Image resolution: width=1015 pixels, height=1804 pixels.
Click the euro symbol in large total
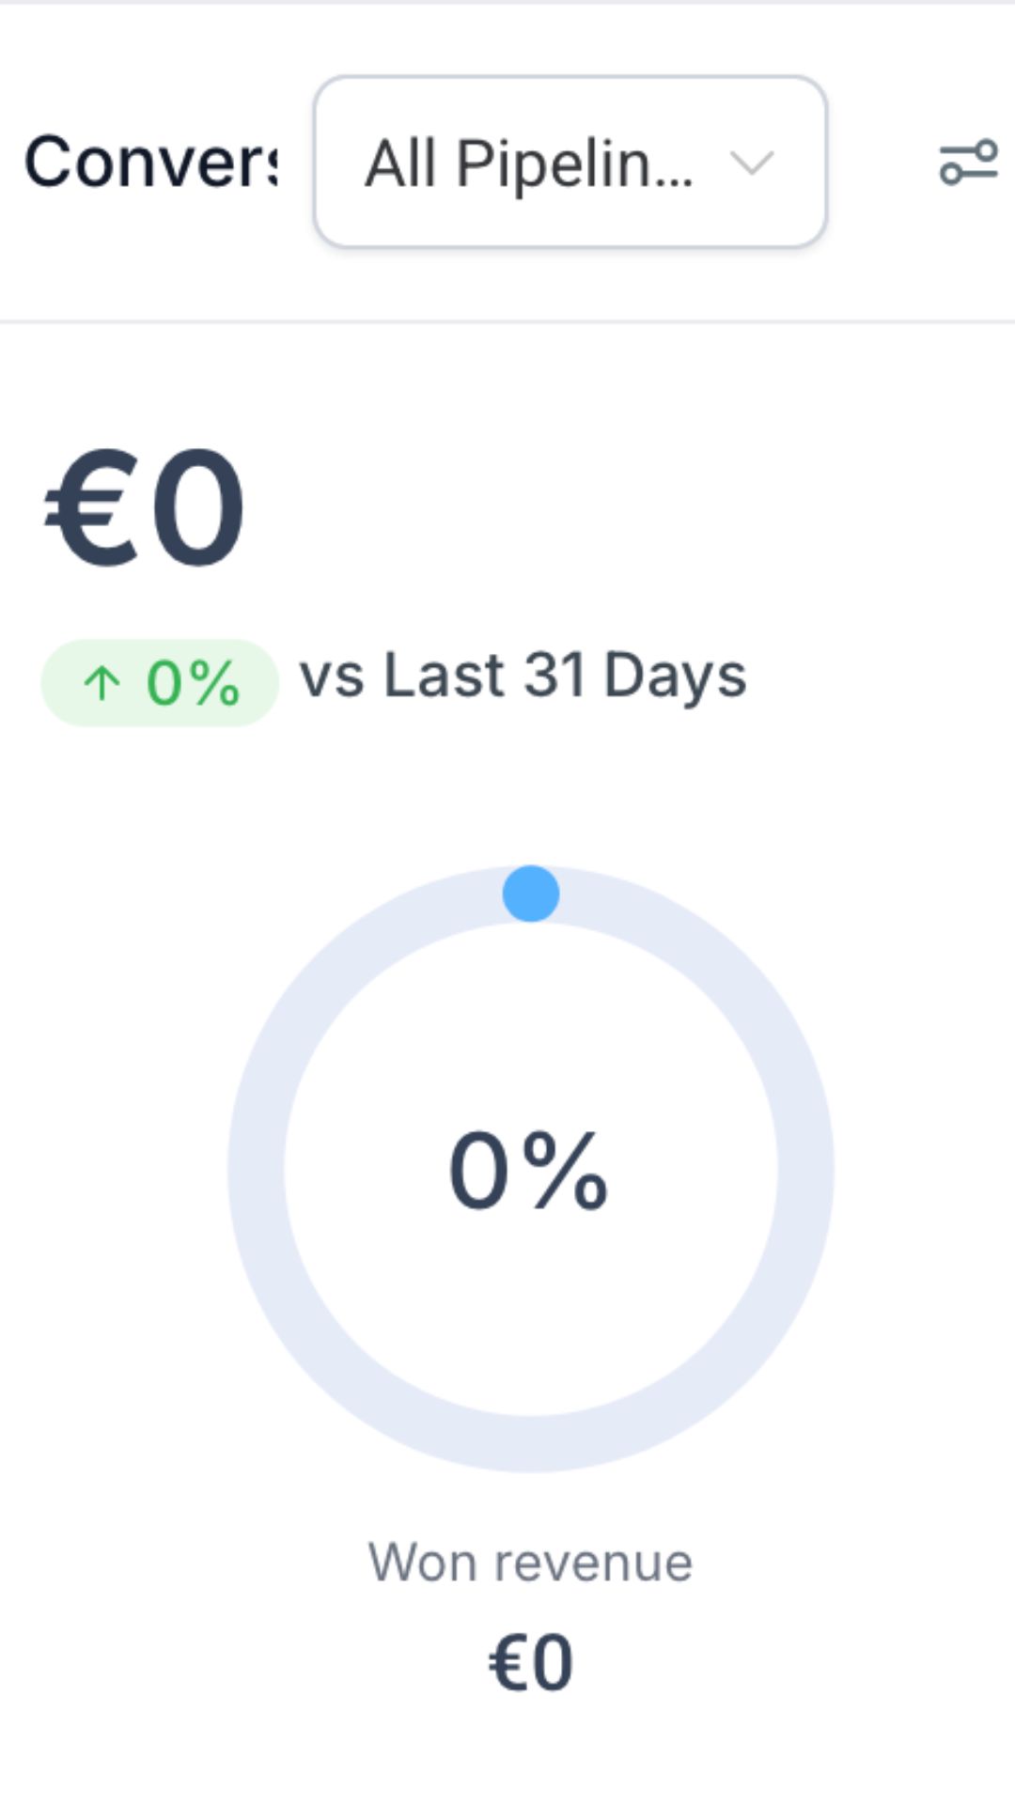[x=90, y=509]
